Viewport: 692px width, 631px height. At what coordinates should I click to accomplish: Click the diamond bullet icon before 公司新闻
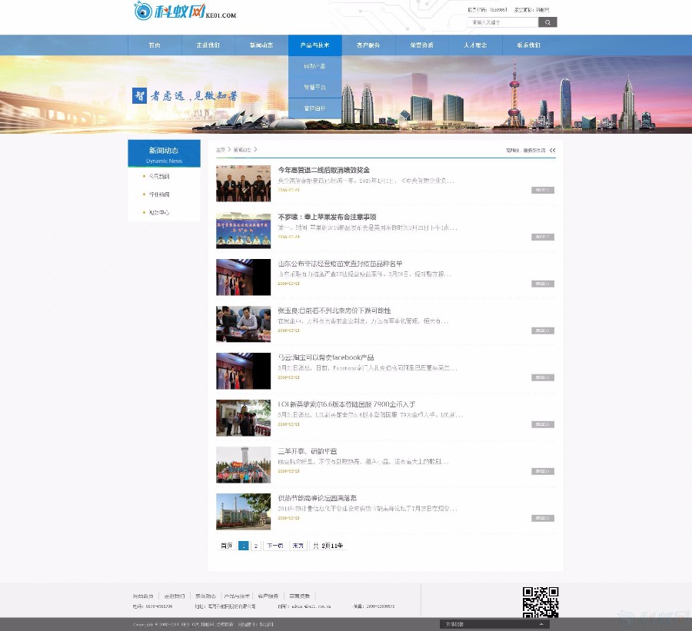(x=144, y=178)
